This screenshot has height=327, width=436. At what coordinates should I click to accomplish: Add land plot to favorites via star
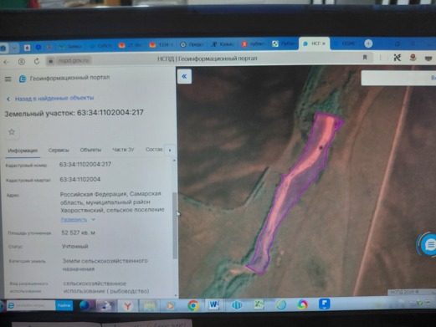click(12, 132)
